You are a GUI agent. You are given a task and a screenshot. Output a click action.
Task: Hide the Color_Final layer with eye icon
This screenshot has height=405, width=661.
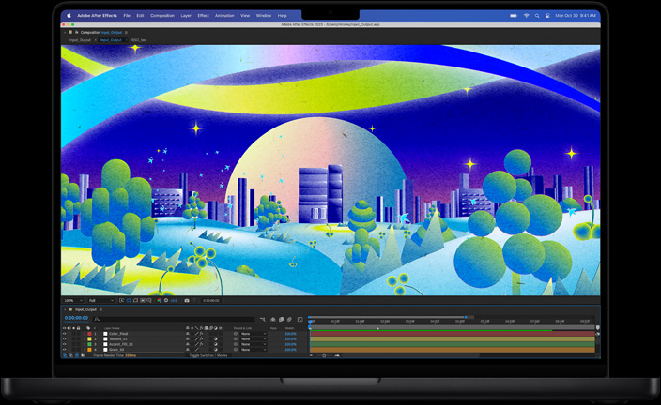coord(65,334)
